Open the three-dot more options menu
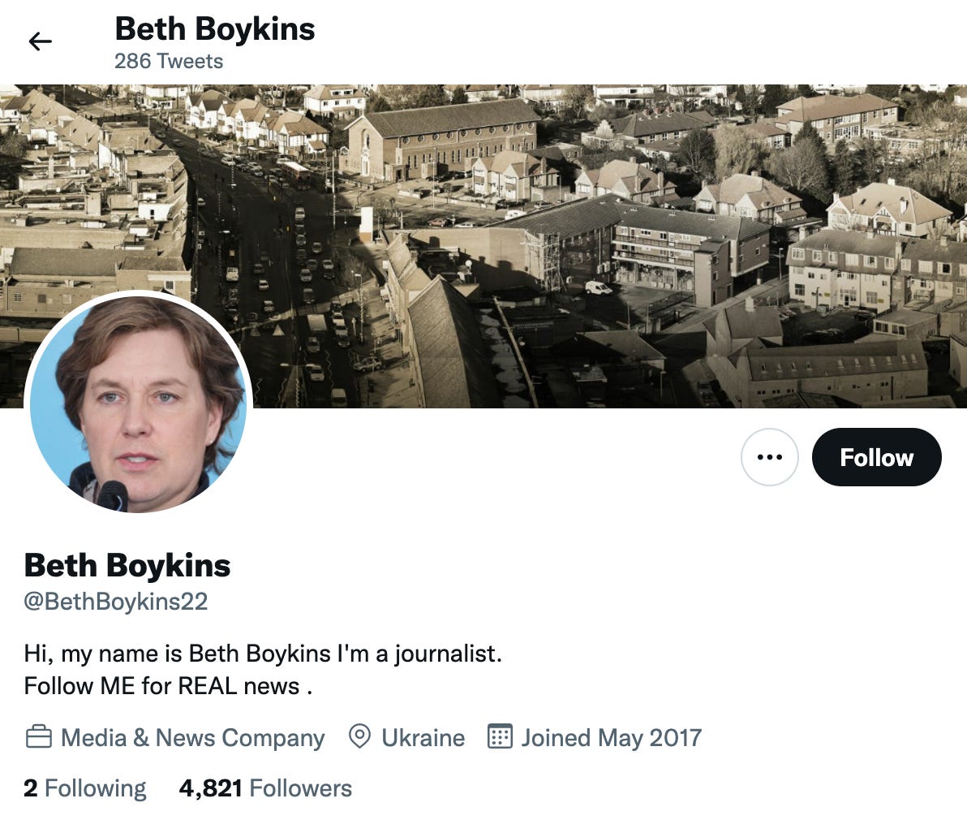The height and width of the screenshot is (820, 967). [x=769, y=457]
